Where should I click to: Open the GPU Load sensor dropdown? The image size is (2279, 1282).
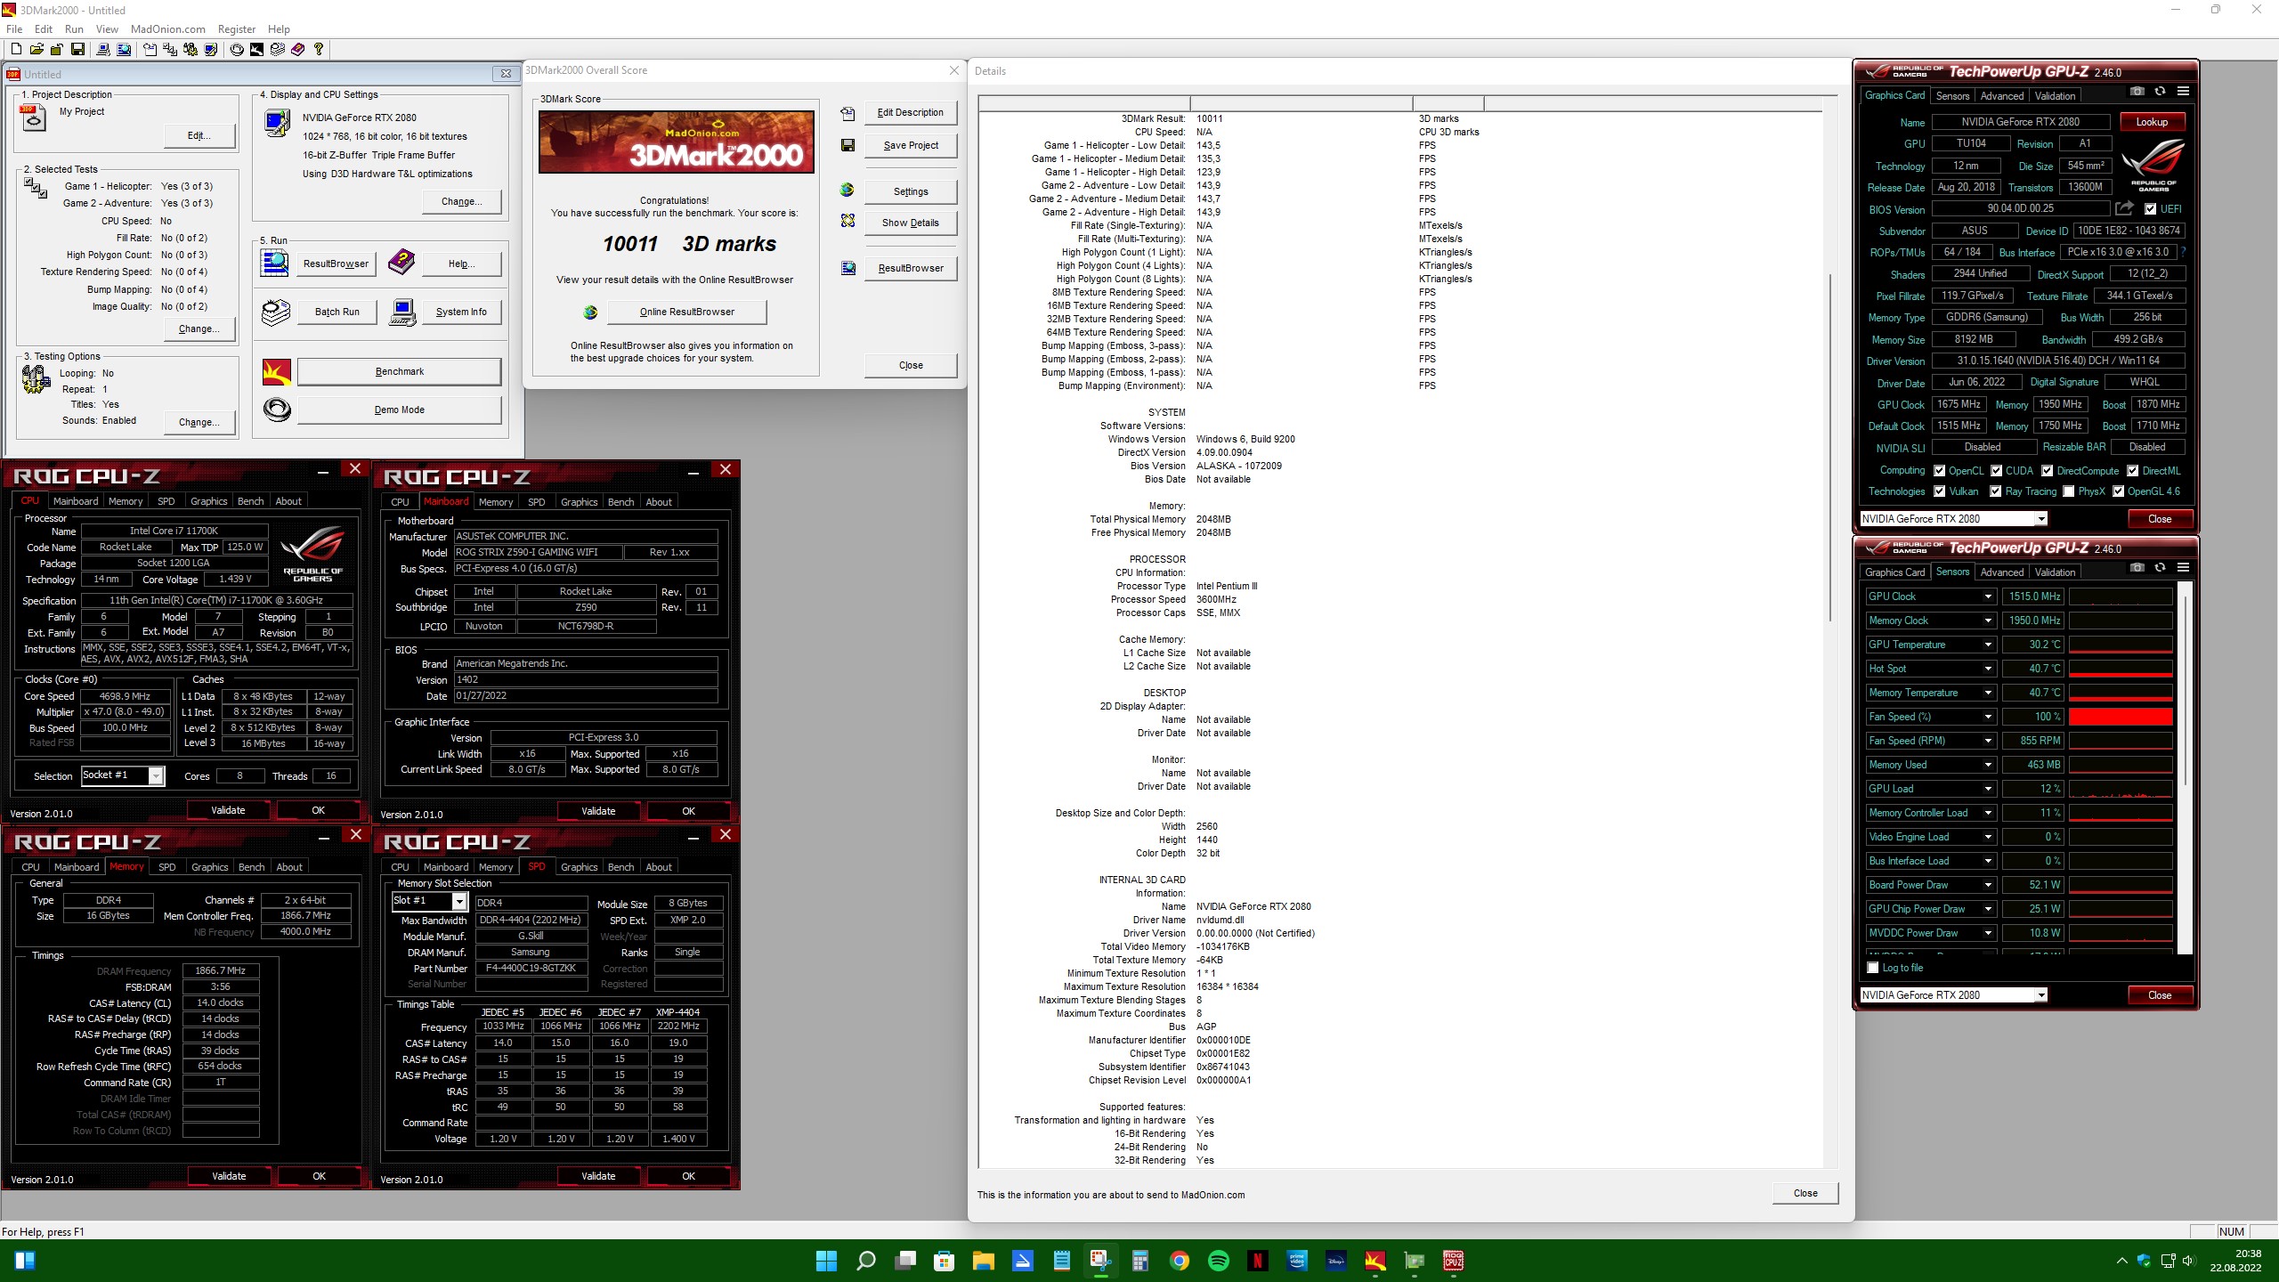click(x=1987, y=789)
